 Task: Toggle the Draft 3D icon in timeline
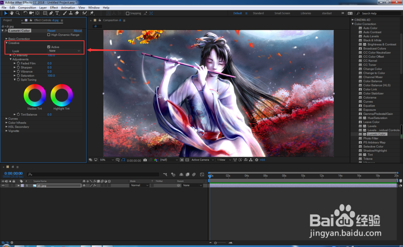coord(173,174)
